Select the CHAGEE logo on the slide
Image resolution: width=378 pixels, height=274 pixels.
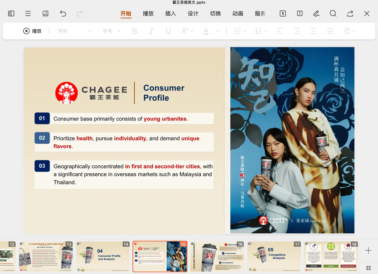91,93
